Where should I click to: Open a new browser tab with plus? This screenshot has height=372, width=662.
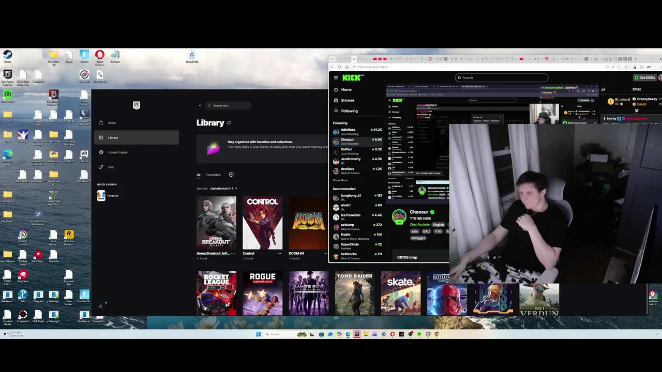click(636, 59)
